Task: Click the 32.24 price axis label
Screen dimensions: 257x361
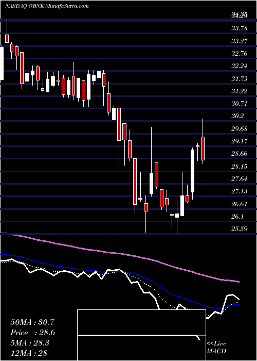Action: click(x=240, y=66)
